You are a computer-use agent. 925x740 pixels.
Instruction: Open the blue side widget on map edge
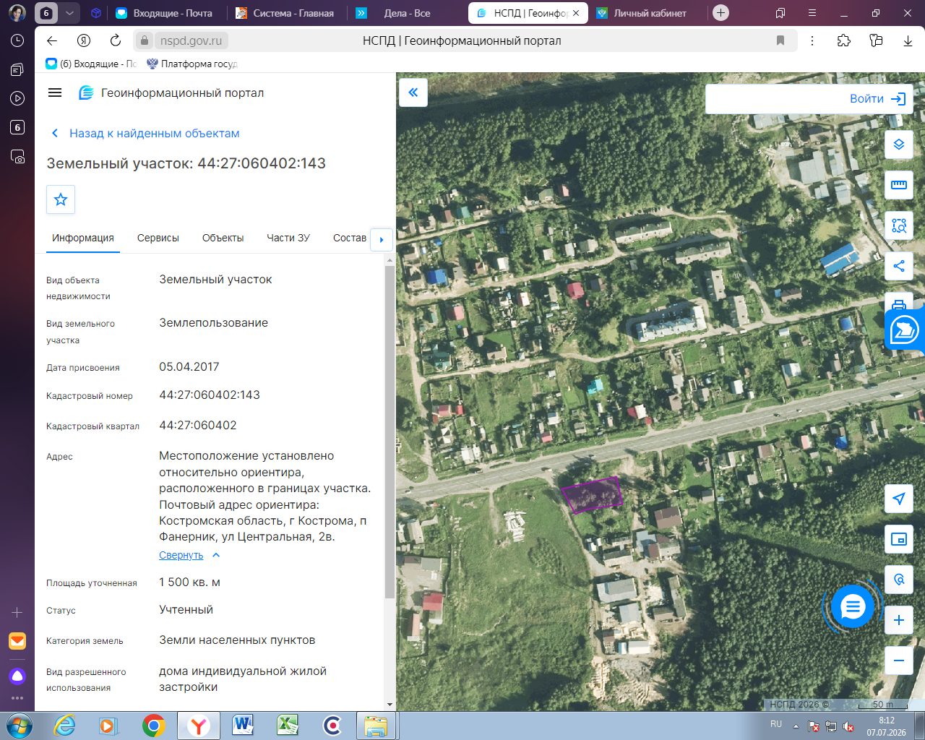(x=905, y=330)
